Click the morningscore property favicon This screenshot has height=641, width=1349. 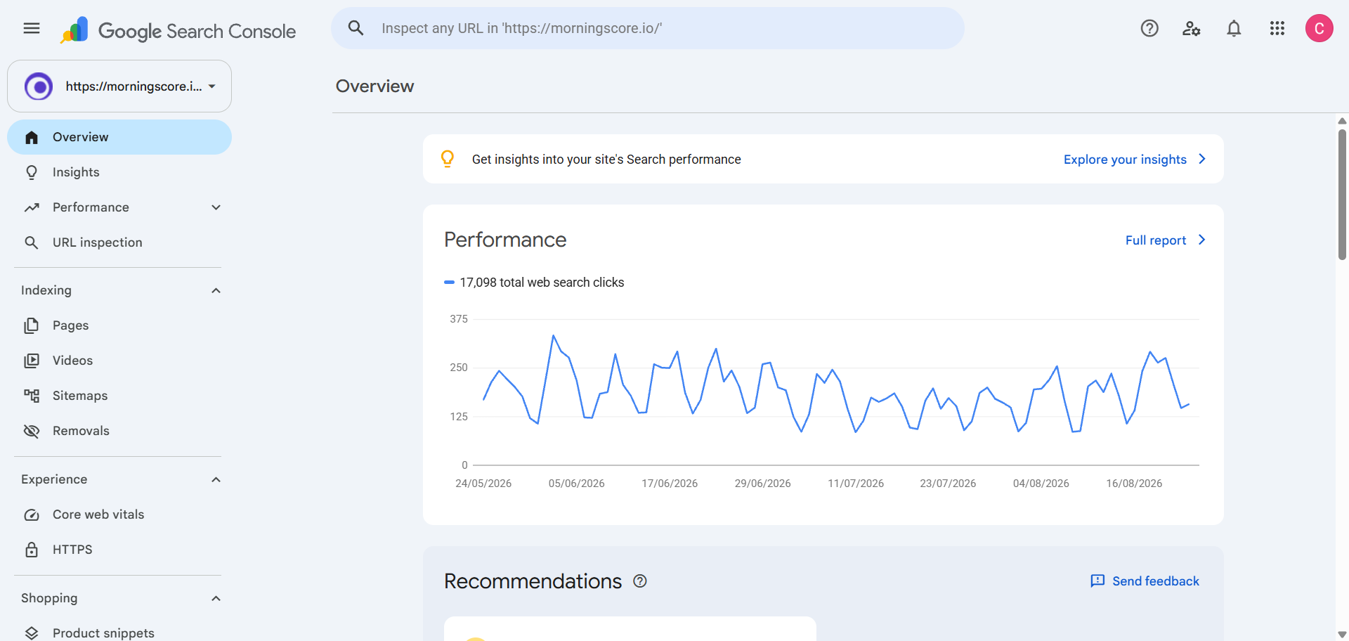(x=39, y=86)
